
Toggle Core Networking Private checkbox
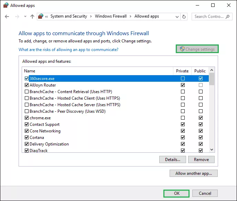click(x=183, y=131)
